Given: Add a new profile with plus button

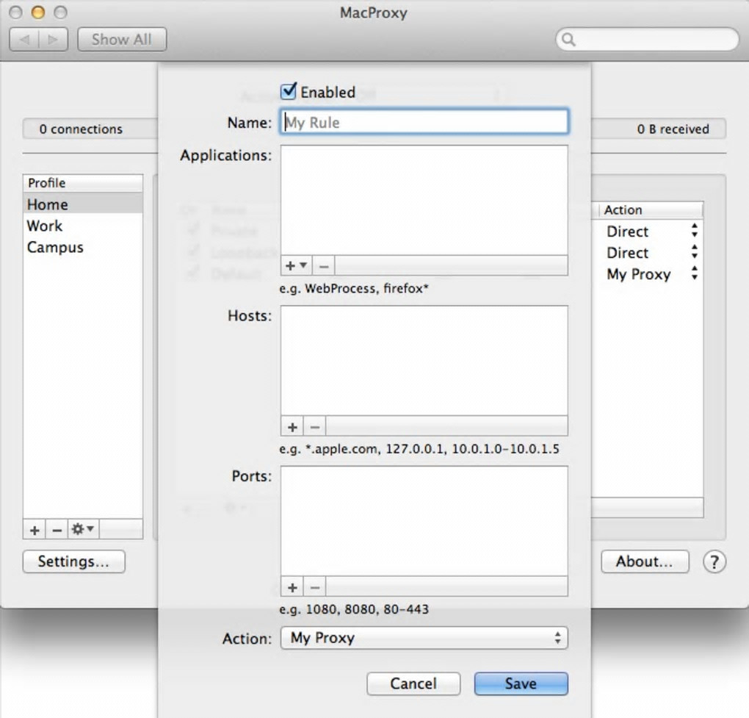Looking at the screenshot, I should (35, 530).
